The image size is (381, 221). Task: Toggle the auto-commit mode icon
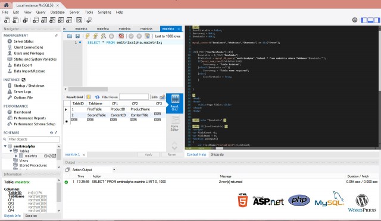tap(147, 36)
